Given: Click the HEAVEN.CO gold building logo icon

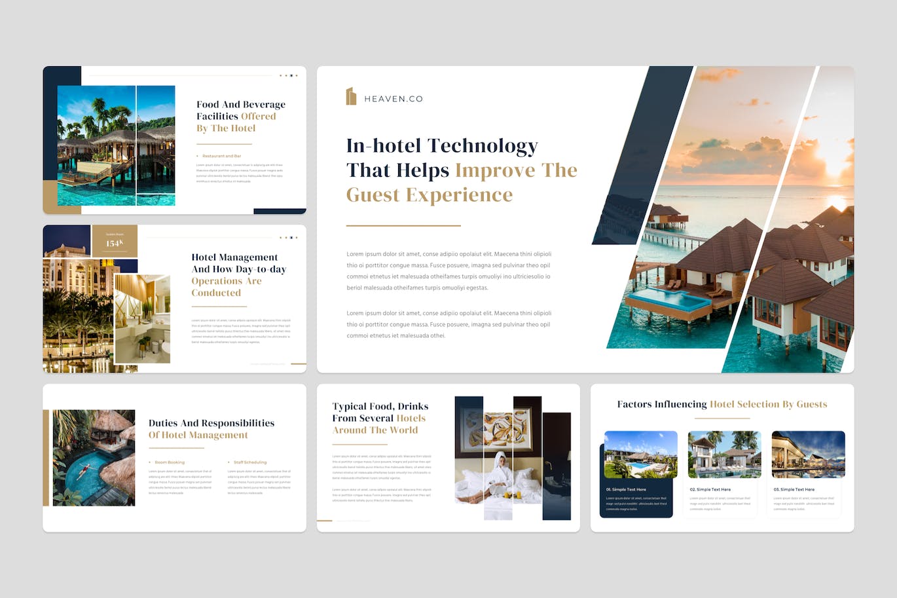Looking at the screenshot, I should coord(351,97).
